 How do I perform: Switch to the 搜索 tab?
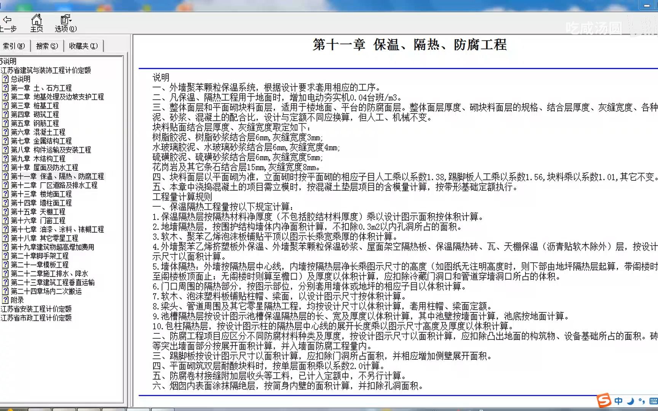tap(46, 45)
